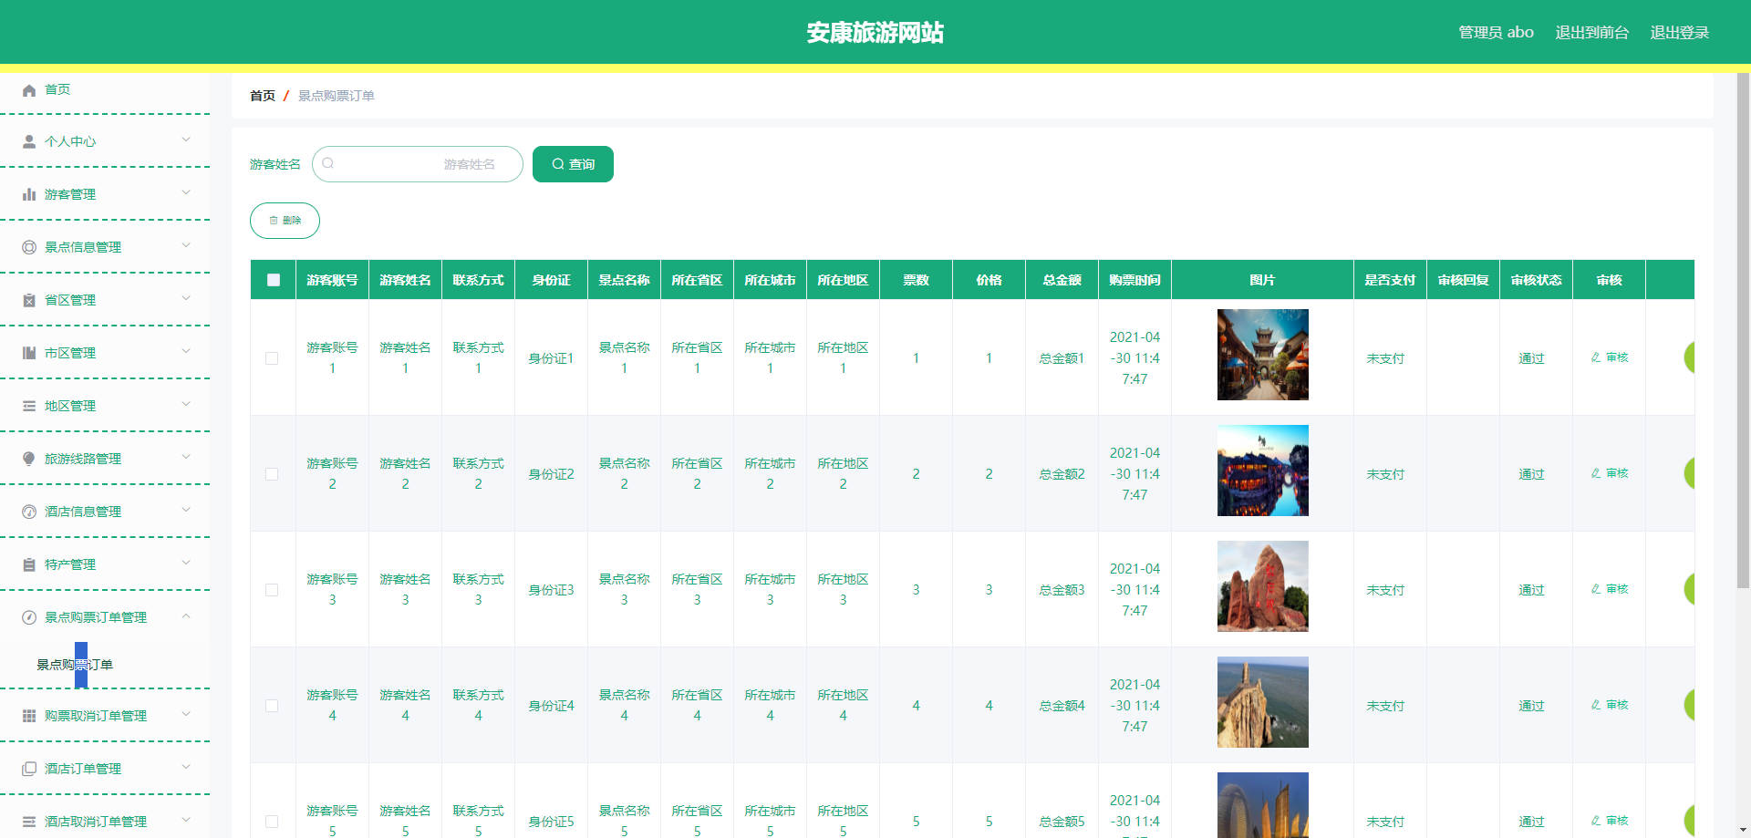
Task: Click the icon beside 旅游线路管理
Action: 29,459
